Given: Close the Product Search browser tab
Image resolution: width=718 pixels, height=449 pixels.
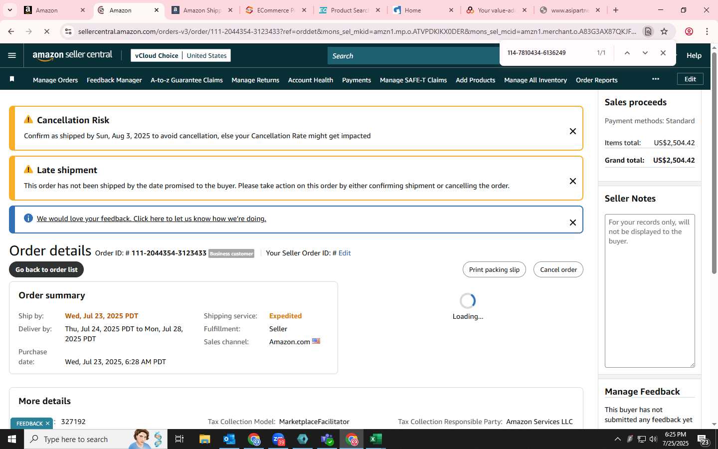Looking at the screenshot, I should (x=378, y=10).
